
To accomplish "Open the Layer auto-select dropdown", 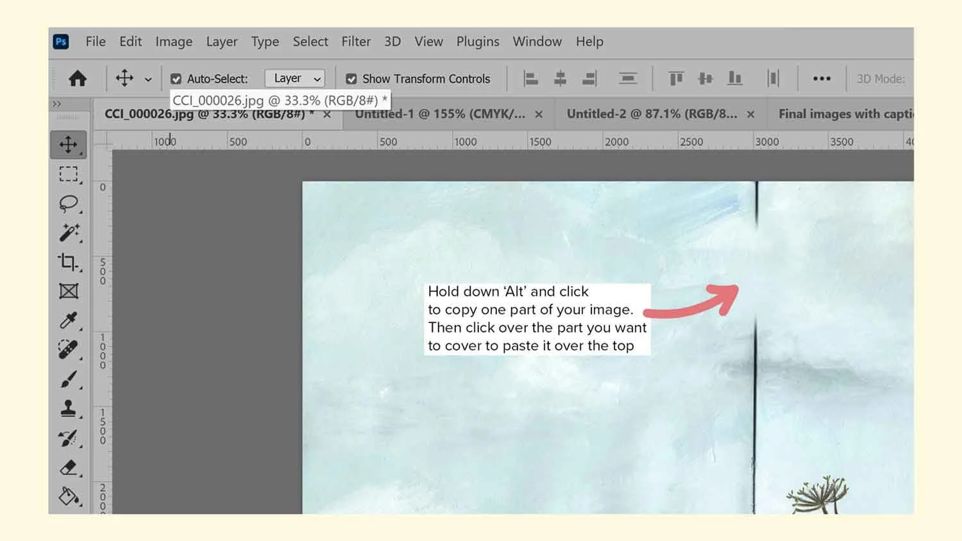I will pyautogui.click(x=294, y=78).
